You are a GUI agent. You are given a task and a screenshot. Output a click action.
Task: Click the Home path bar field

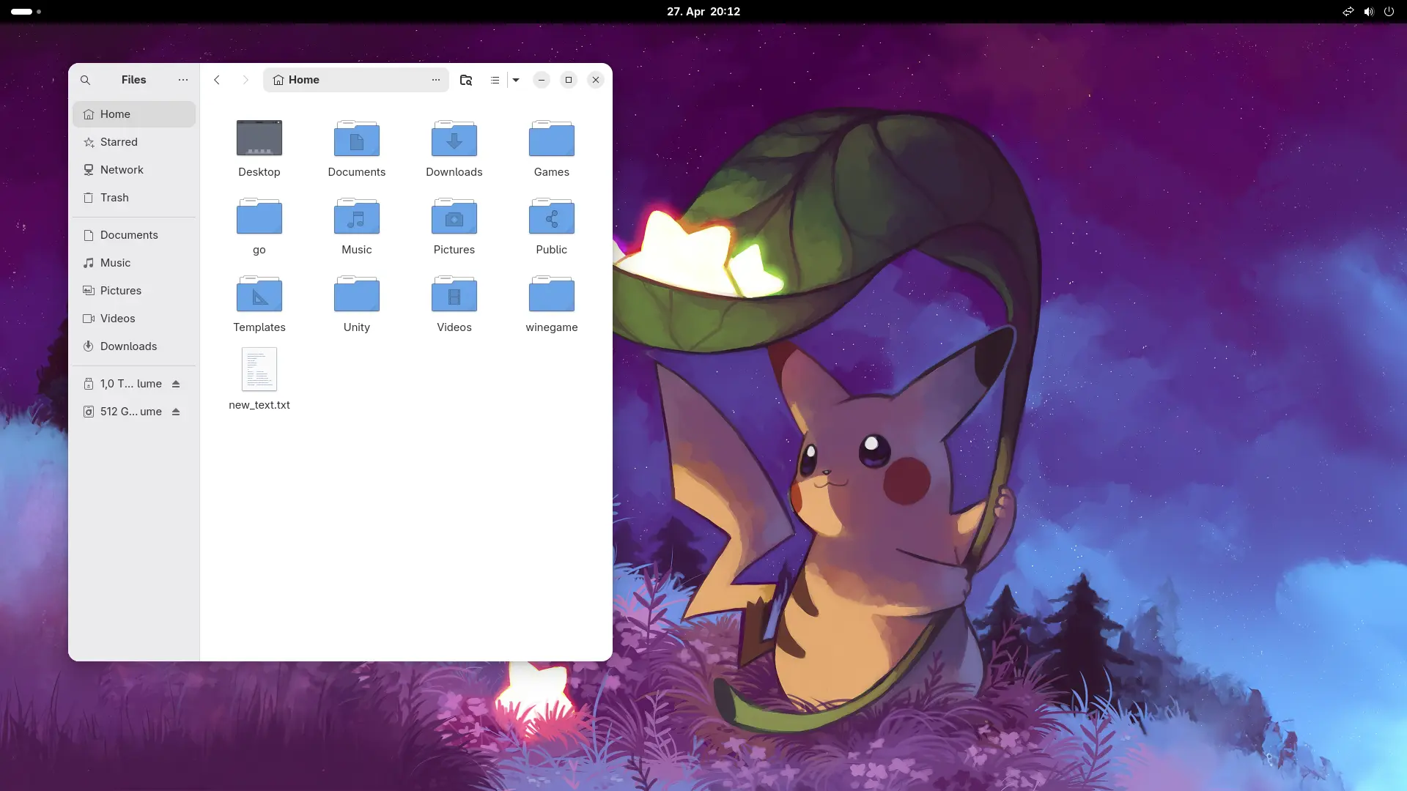tap(355, 80)
